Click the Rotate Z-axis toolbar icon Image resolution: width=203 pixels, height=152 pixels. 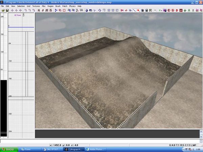coord(33,10)
